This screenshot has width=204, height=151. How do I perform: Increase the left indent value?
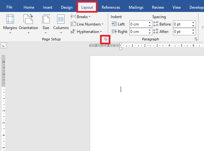point(150,23)
